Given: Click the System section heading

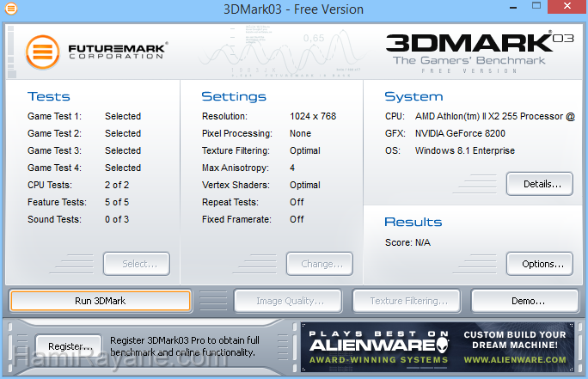Looking at the screenshot, I should [x=413, y=97].
